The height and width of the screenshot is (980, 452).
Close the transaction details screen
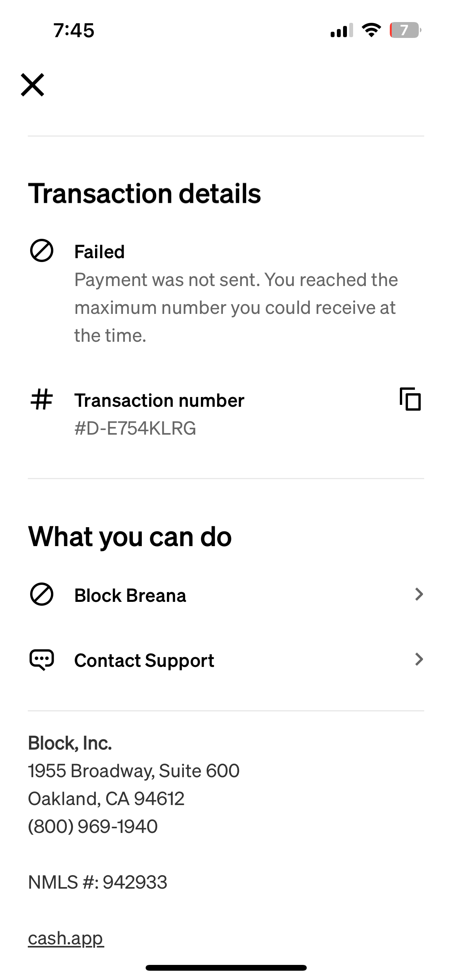[32, 84]
